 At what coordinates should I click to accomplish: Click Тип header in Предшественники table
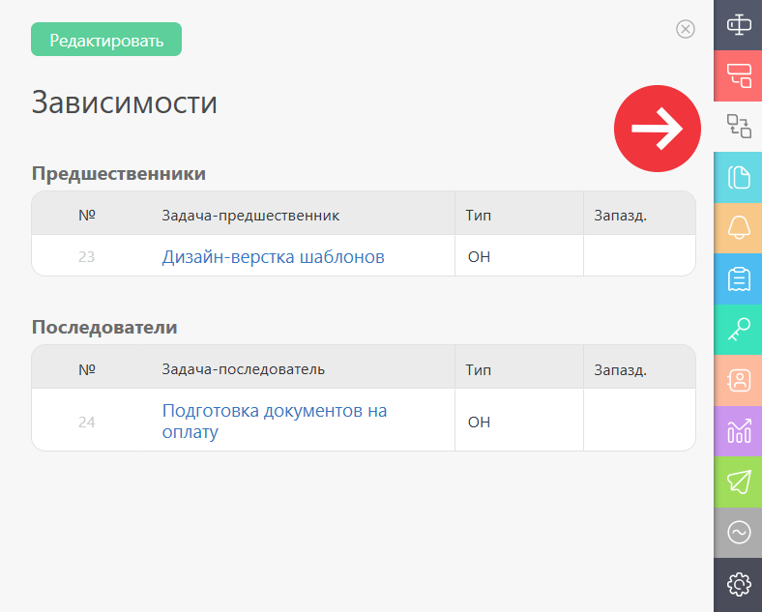click(x=479, y=216)
